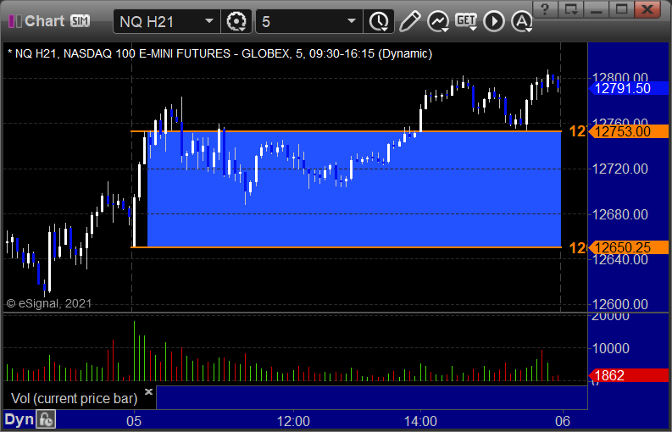
Task: Toggle the lock icon next to Dyn
Action: [46, 419]
